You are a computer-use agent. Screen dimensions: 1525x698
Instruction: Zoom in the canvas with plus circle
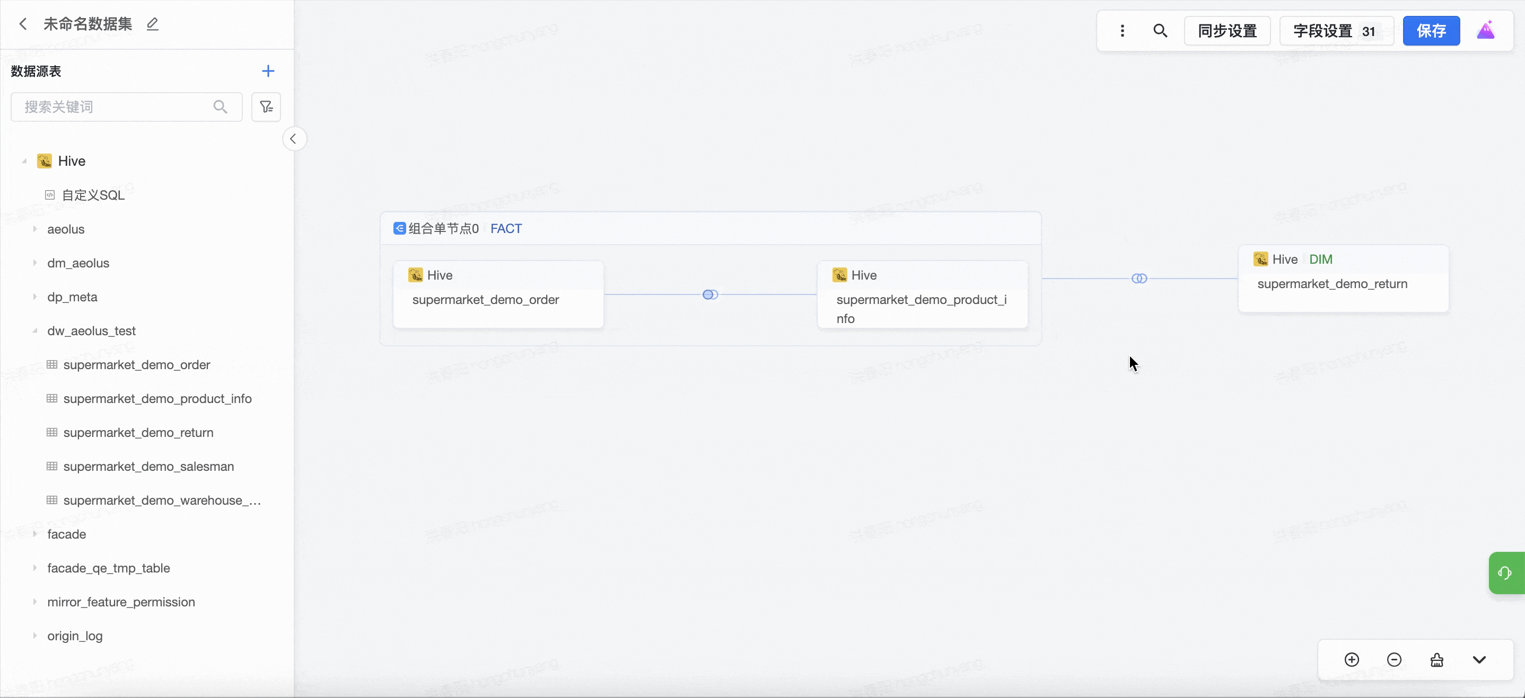tap(1352, 659)
